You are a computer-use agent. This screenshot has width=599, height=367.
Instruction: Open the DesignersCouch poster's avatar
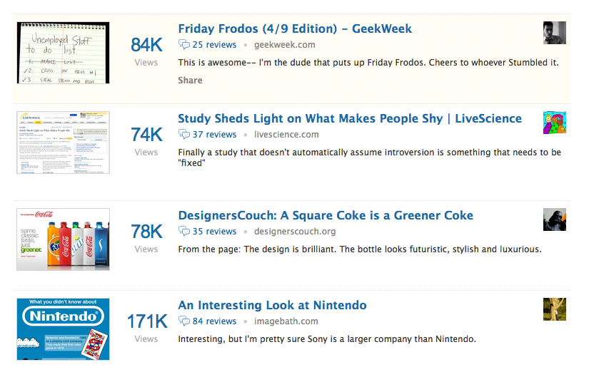tap(554, 219)
